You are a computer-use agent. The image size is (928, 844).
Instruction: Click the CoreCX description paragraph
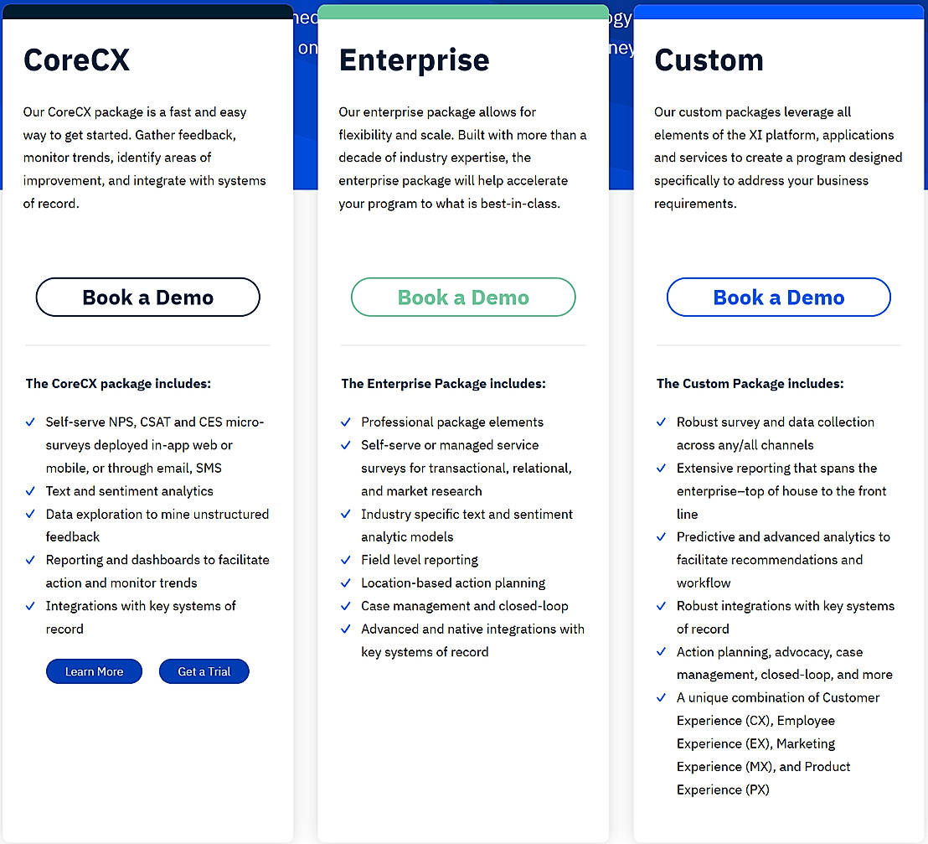[145, 158]
